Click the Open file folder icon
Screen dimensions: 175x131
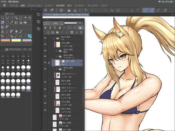[x=69, y=10]
